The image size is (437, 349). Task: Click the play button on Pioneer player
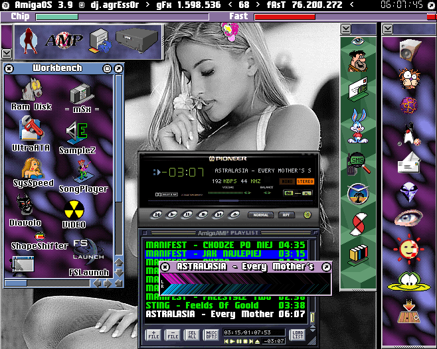(x=172, y=215)
